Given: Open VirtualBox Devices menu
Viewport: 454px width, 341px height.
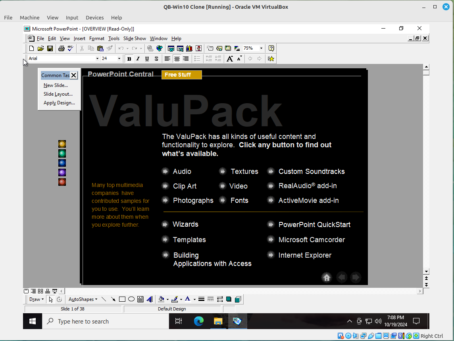Looking at the screenshot, I should [x=95, y=18].
